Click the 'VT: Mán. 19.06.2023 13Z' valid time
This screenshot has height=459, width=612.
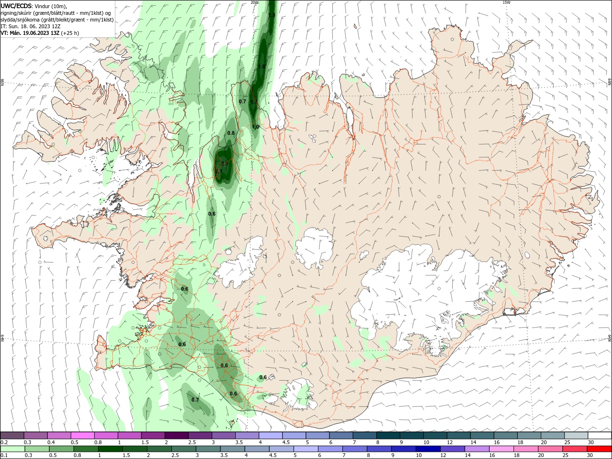coord(30,33)
